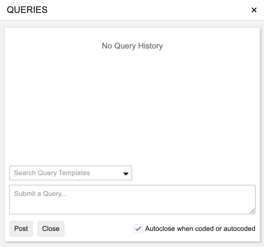Uncheck Autoclose when coded or autocoded
Image resolution: width=264 pixels, height=247 pixels.
tap(138, 229)
